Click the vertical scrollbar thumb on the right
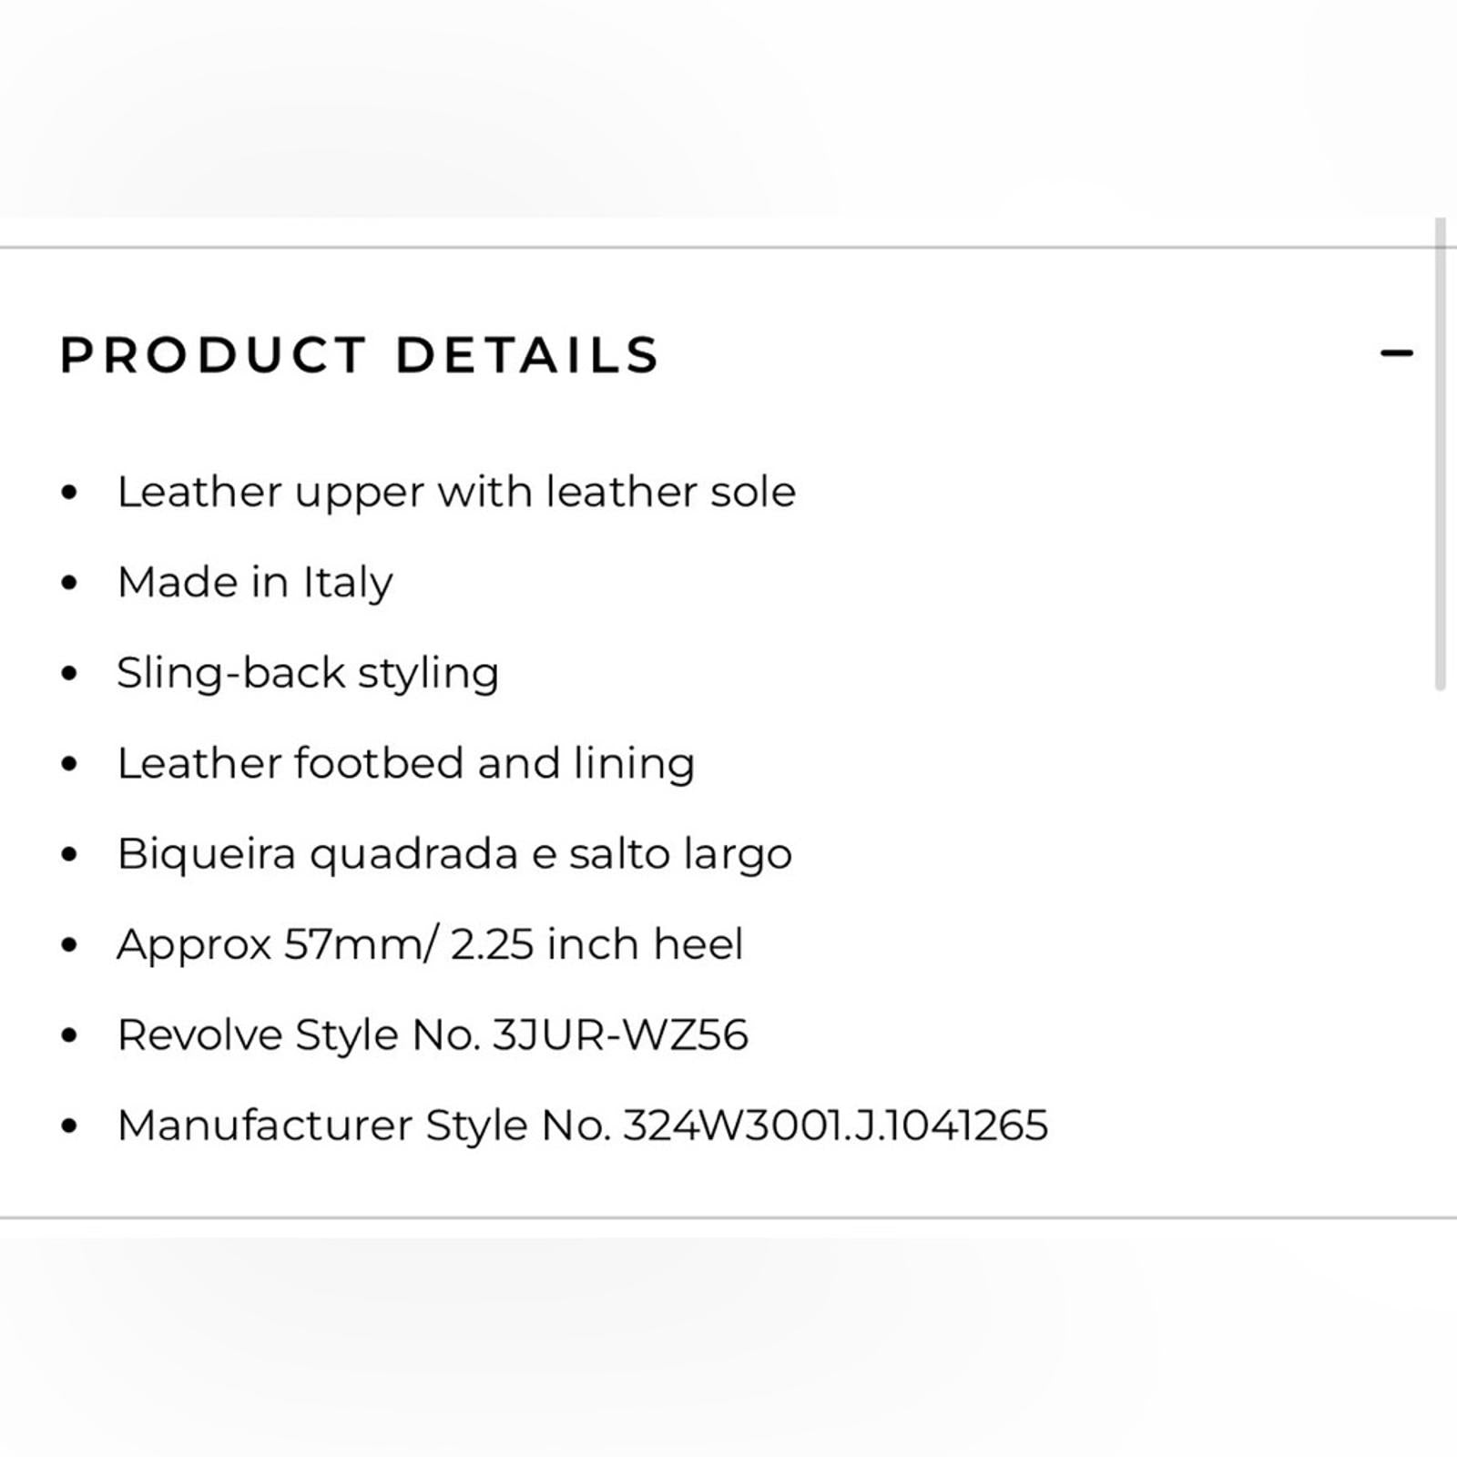This screenshot has height=1457, width=1457. click(1440, 455)
